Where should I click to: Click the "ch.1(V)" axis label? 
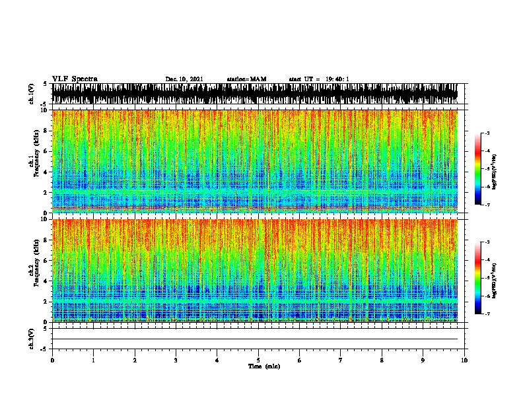32,94
